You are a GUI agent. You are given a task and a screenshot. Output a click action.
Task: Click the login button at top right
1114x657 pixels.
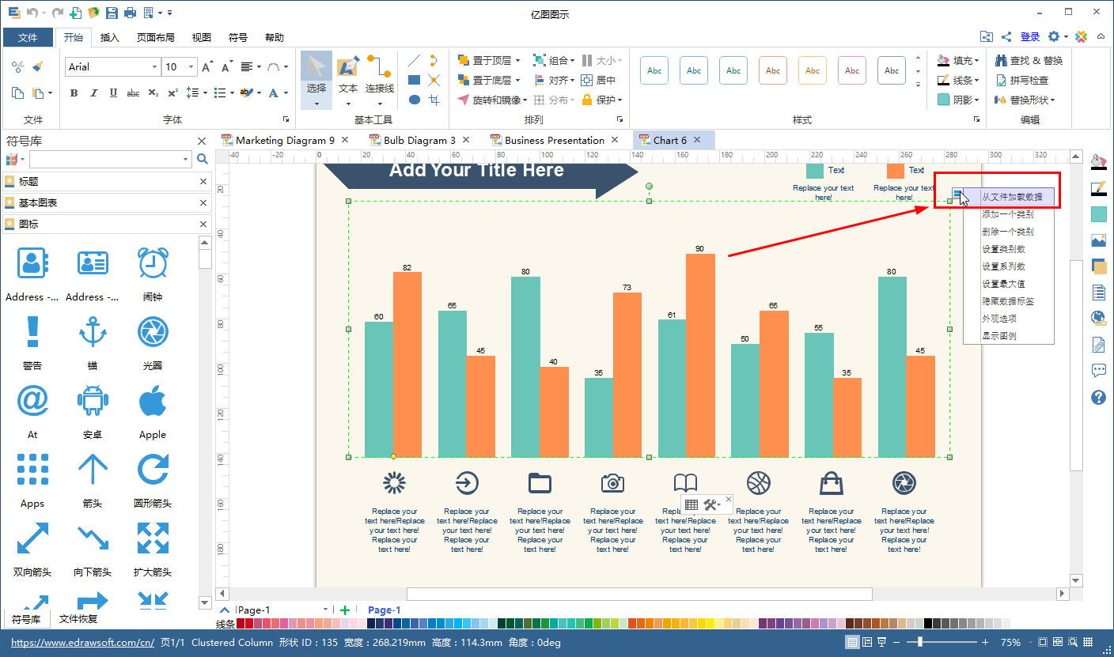coord(1030,36)
